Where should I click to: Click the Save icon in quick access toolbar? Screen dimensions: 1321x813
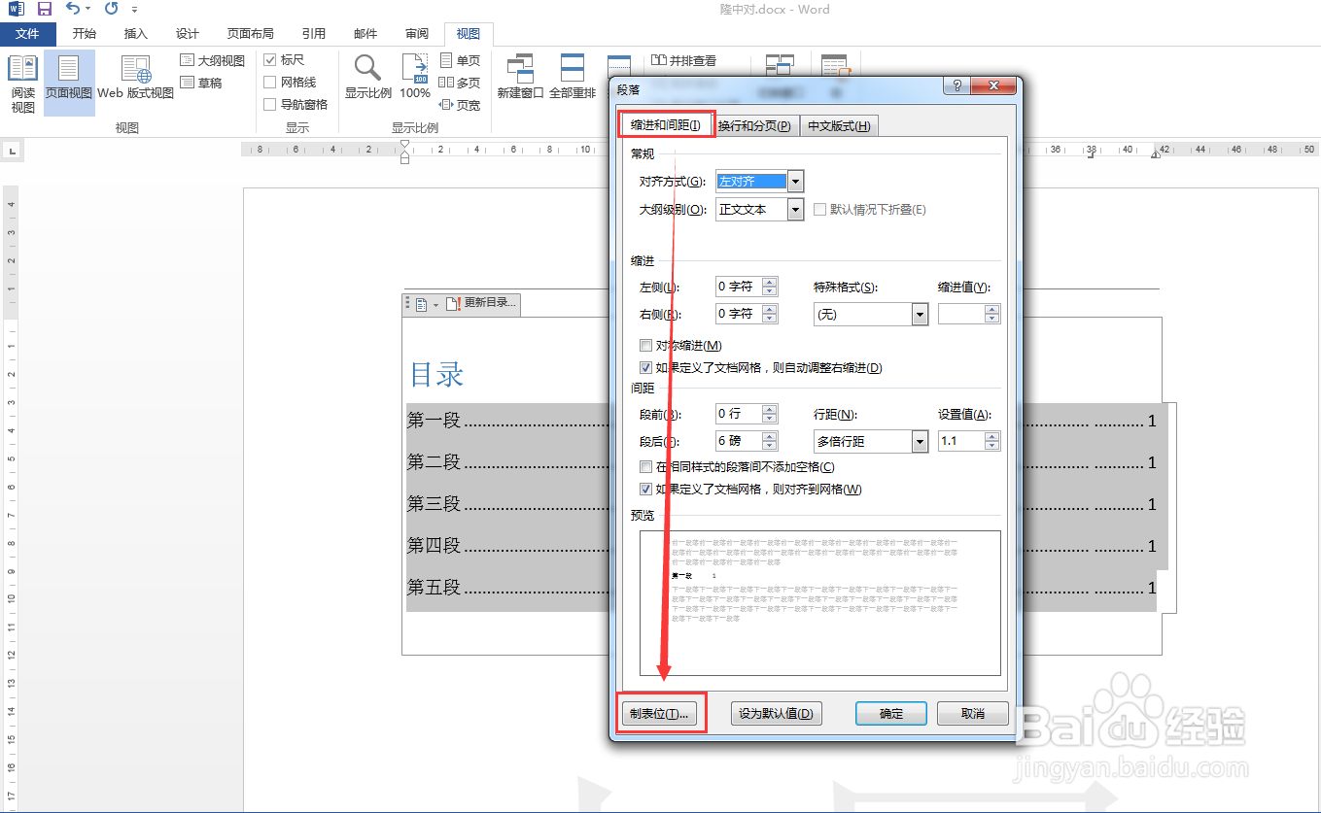click(45, 9)
